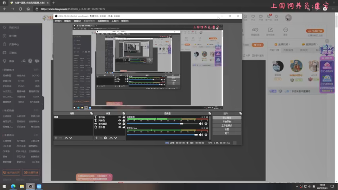Click orange PC客户端 button on Douyu
The image size is (338, 190).
(x=315, y=31)
